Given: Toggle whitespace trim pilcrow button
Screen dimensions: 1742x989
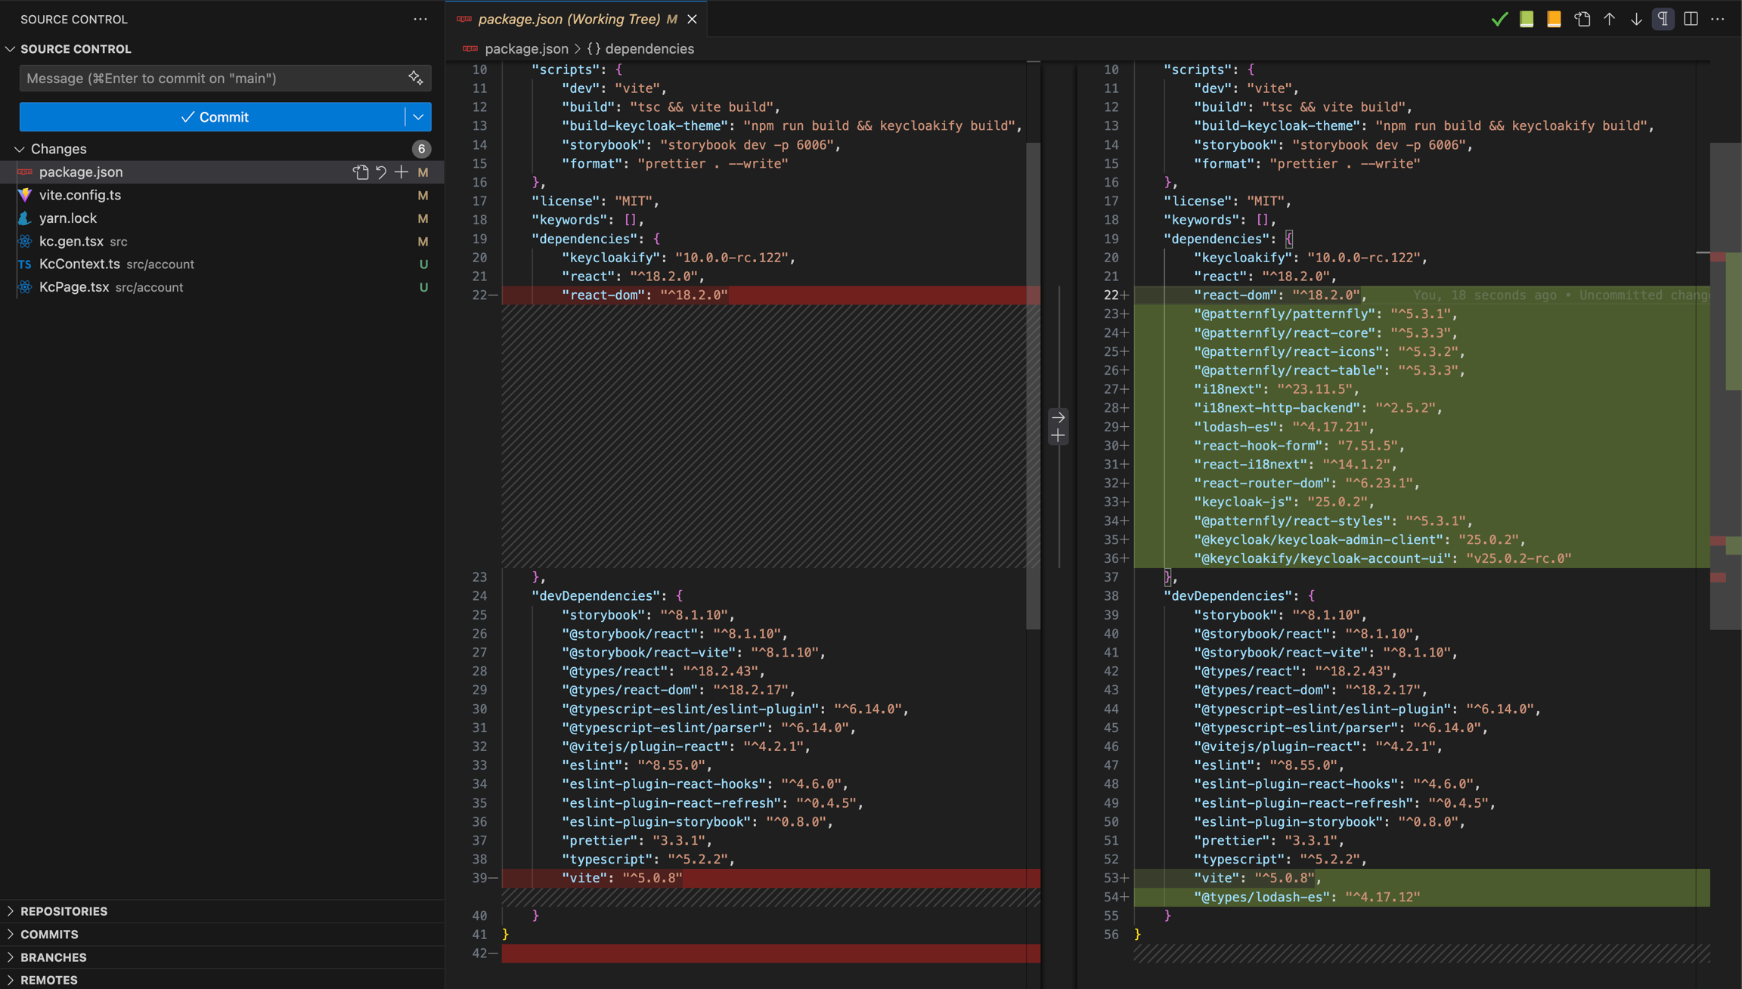Looking at the screenshot, I should point(1663,20).
